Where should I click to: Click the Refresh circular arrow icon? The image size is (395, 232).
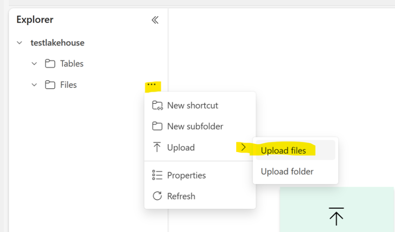point(157,196)
